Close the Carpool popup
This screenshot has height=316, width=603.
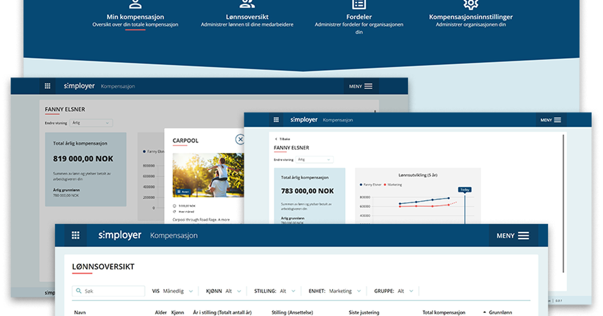pos(240,139)
